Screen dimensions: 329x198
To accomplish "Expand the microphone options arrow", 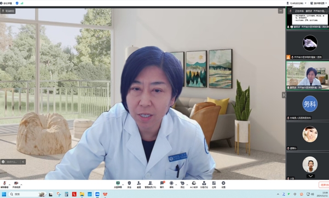I will pyautogui.click(x=10, y=184).
